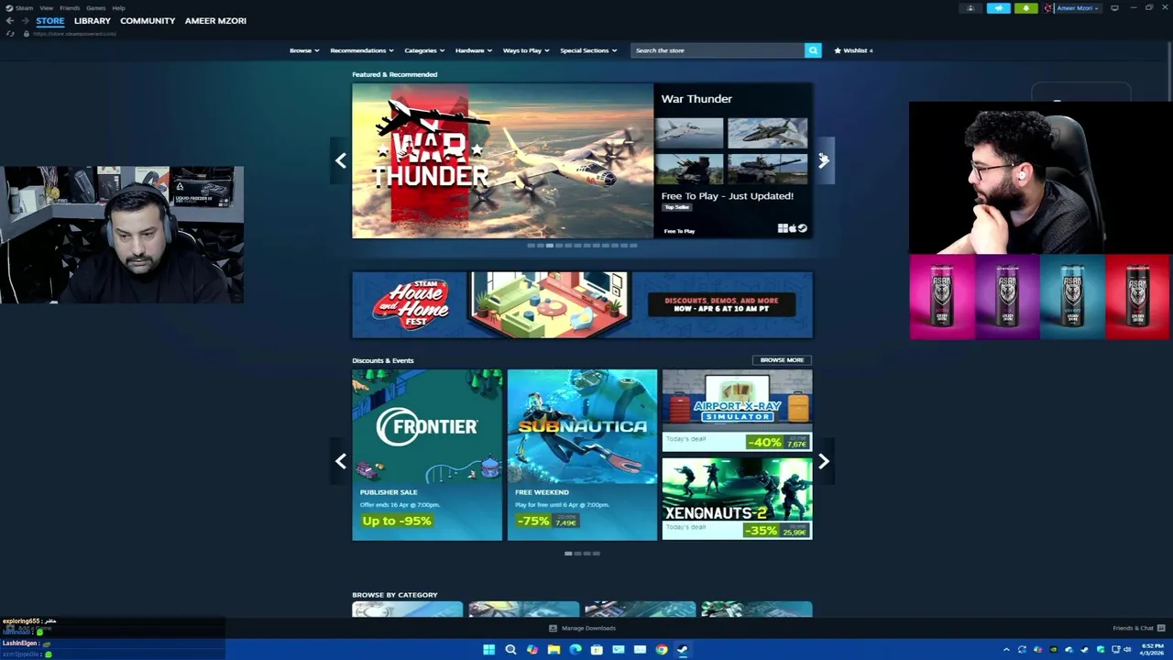Click the -75% Subnautica discount badge
Screen dimensions: 1173x660
(x=532, y=521)
